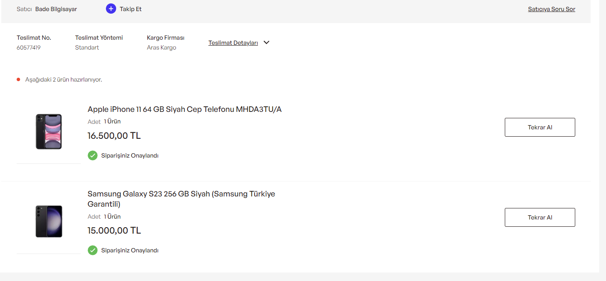
Task: Click the 16.500,00 TL price
Action: [114, 136]
